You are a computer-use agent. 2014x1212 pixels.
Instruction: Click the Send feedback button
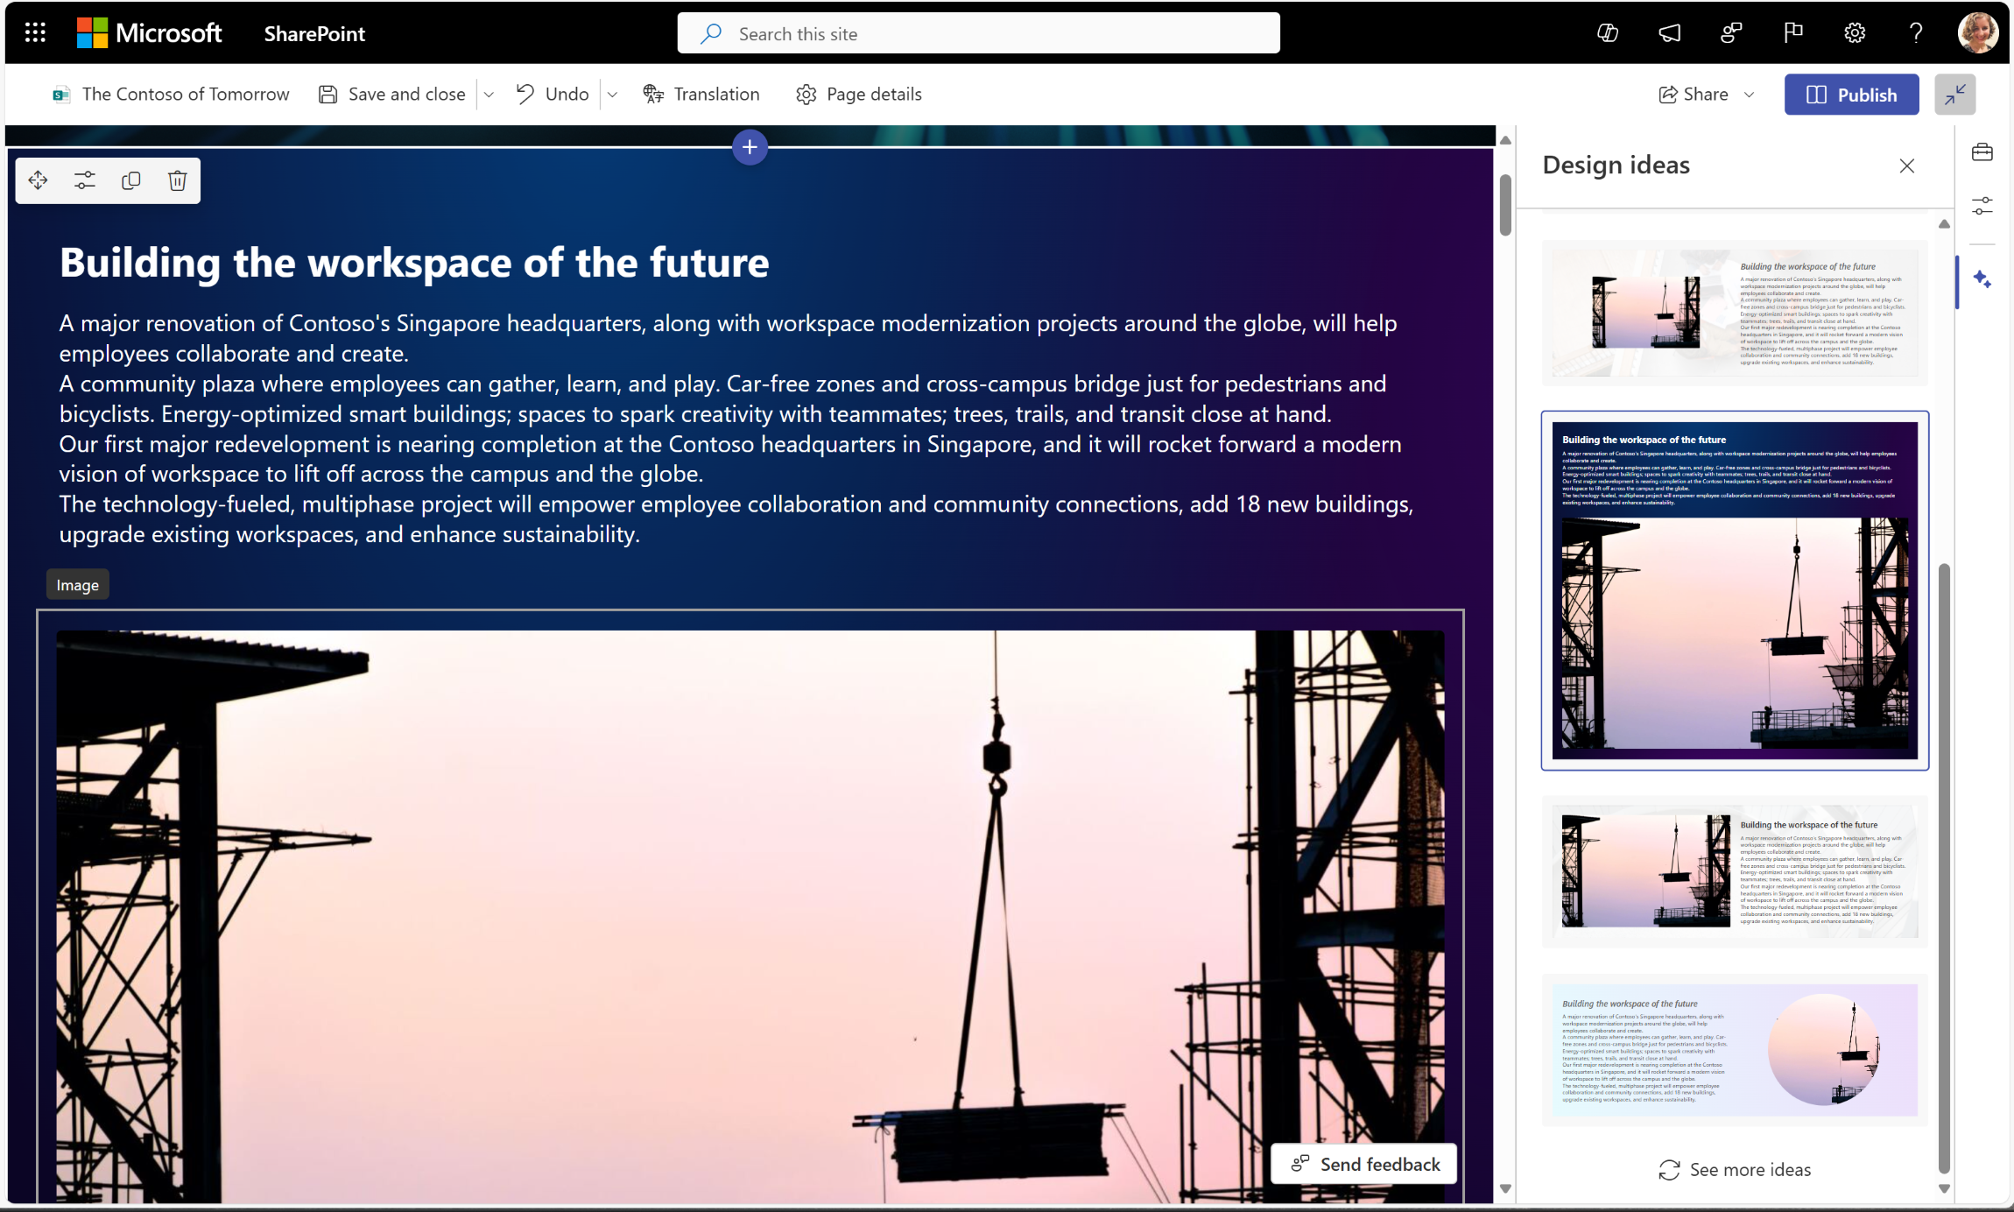click(1363, 1163)
